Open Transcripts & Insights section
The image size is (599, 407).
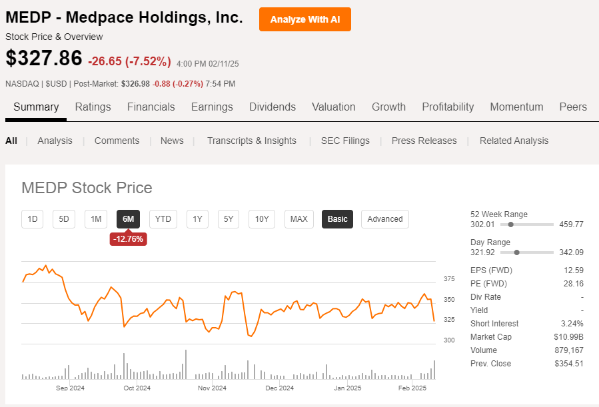point(251,141)
